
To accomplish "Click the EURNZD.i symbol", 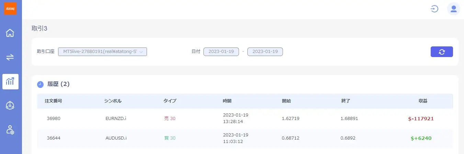I will point(116,119).
